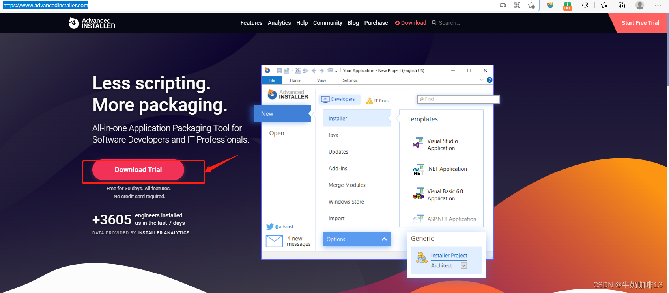The image size is (669, 293).
Task: Click the File ribbon tab
Action: pyautogui.click(x=272, y=80)
